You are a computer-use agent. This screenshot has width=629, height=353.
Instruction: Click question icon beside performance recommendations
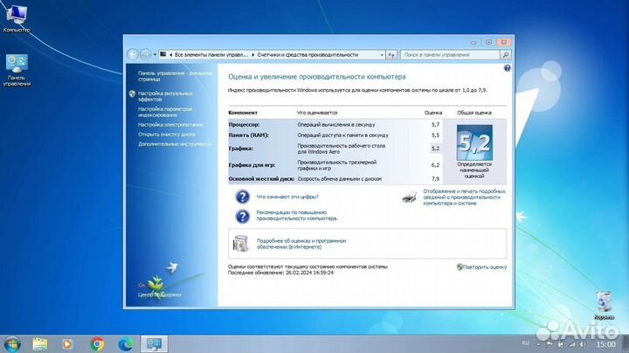[x=242, y=216]
